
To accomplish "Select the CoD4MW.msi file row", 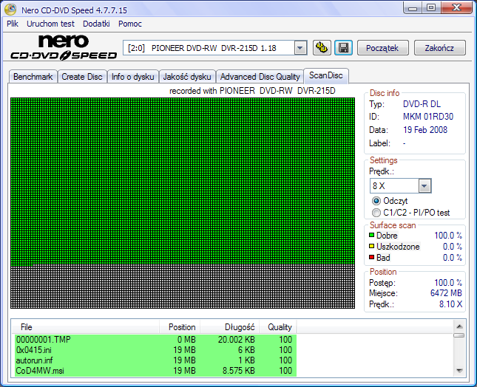I will pos(155,371).
